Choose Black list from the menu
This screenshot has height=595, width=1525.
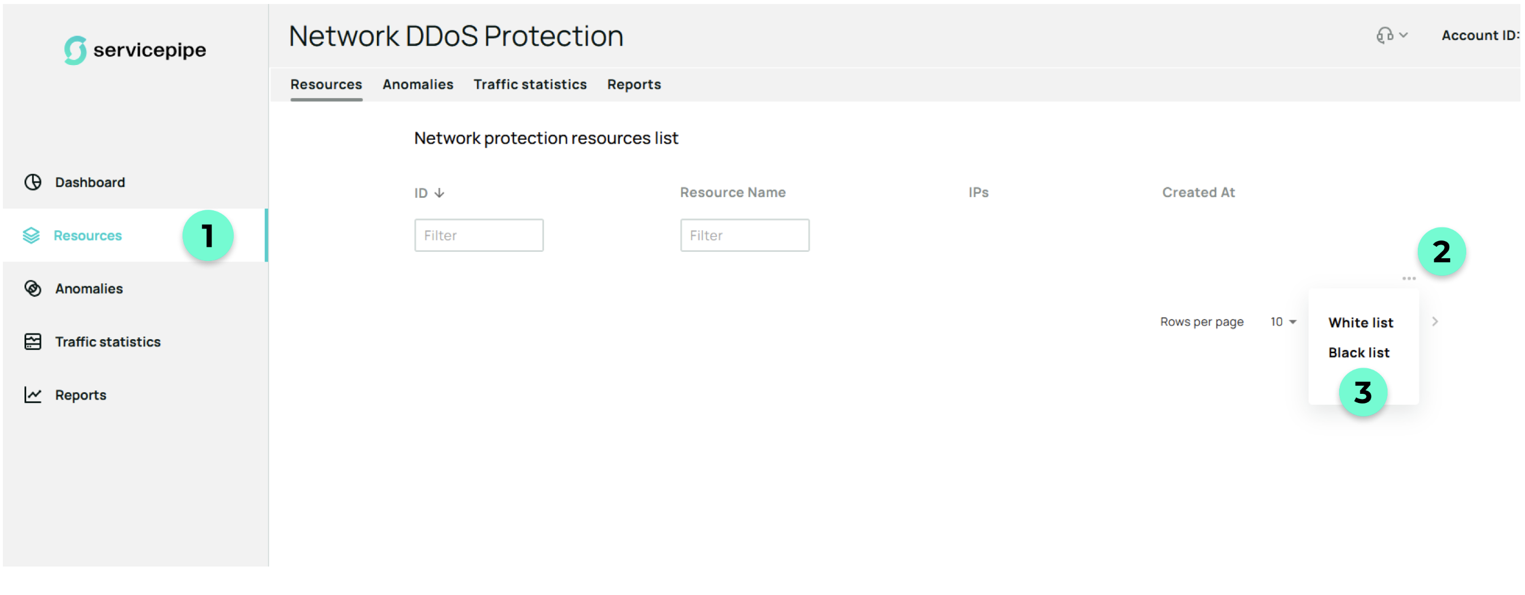tap(1358, 353)
